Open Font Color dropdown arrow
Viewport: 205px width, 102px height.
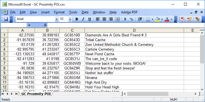171,19
